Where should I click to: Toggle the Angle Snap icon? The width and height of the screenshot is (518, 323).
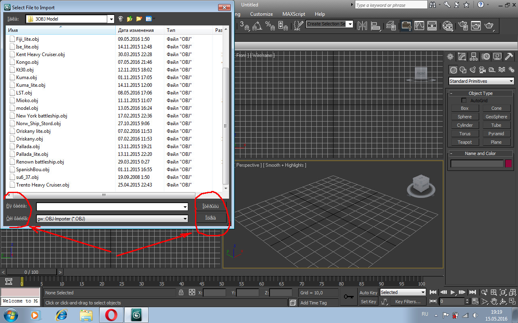(257, 25)
